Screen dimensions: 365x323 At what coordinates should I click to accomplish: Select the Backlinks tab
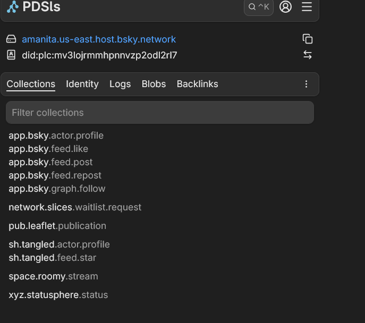pyautogui.click(x=197, y=84)
